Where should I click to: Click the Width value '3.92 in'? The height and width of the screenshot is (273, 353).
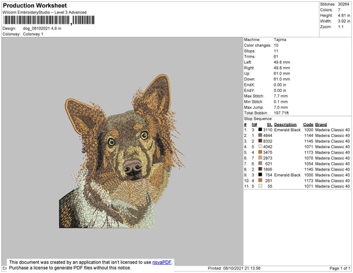[344, 21]
